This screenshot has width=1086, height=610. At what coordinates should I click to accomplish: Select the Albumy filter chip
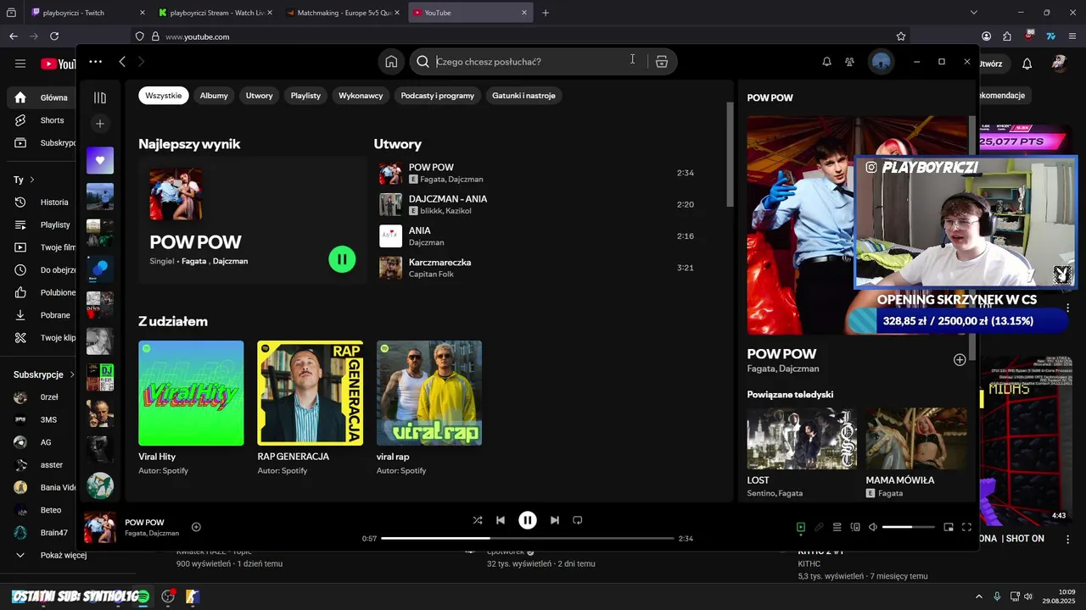click(214, 96)
